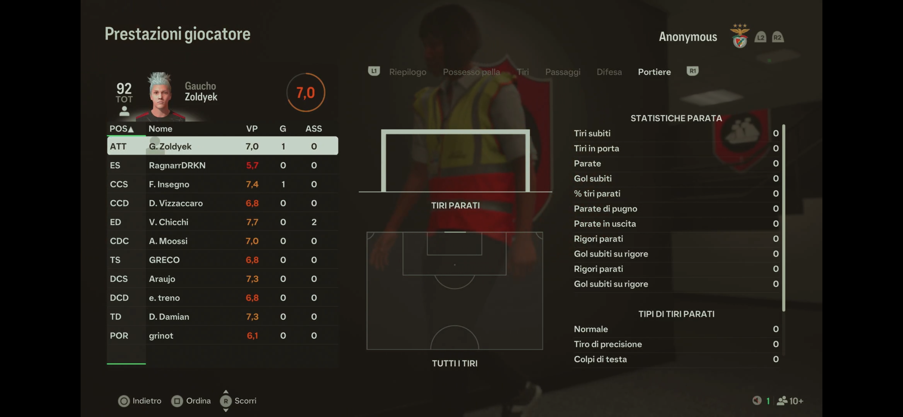Click the Benfica club crest icon
The image size is (903, 417).
coord(740,36)
